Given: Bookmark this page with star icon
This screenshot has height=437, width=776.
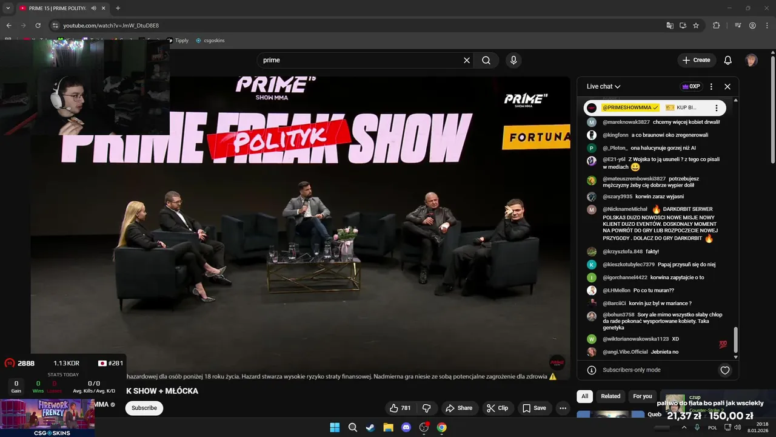Looking at the screenshot, I should [696, 25].
